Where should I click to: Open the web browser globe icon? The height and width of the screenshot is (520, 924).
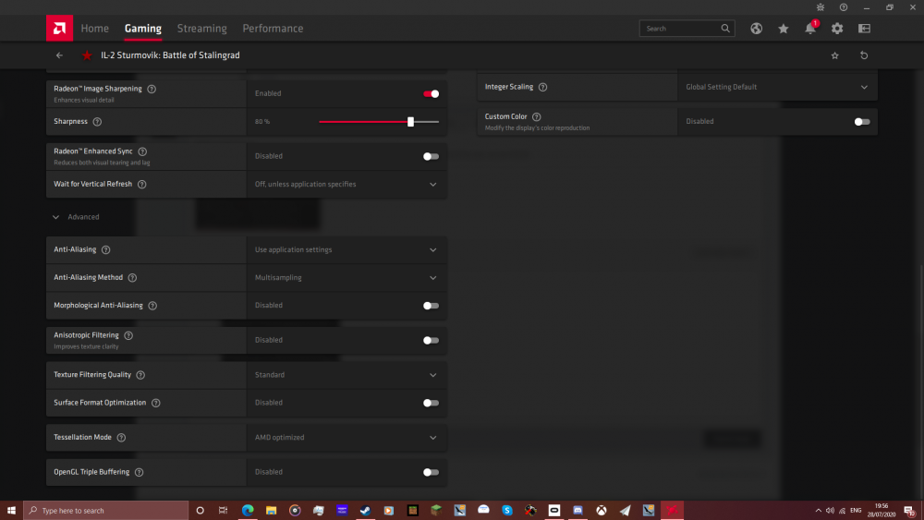[756, 29]
